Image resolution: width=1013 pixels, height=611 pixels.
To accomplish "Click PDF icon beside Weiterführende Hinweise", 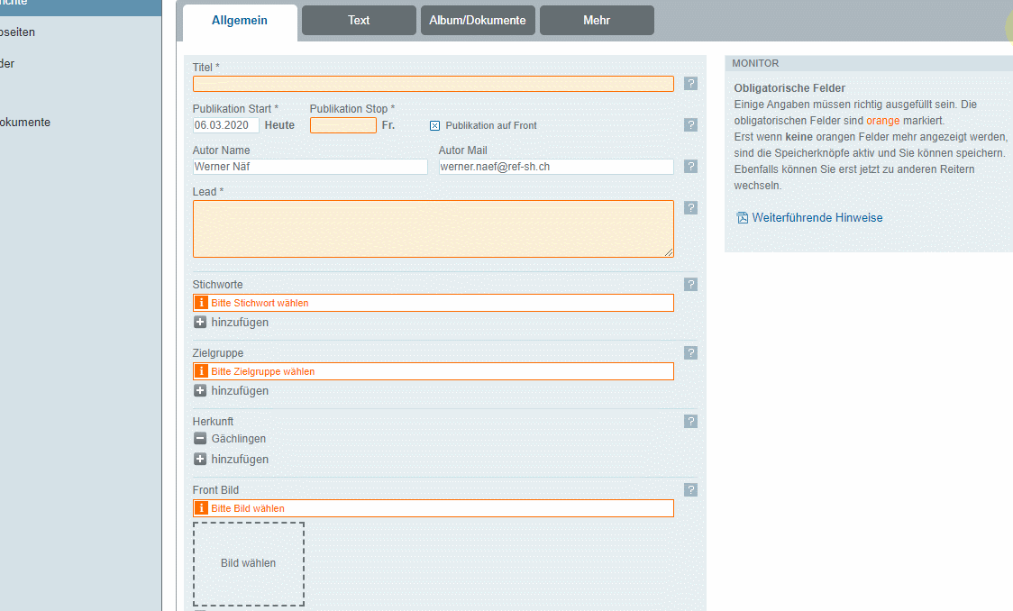I will (x=743, y=218).
